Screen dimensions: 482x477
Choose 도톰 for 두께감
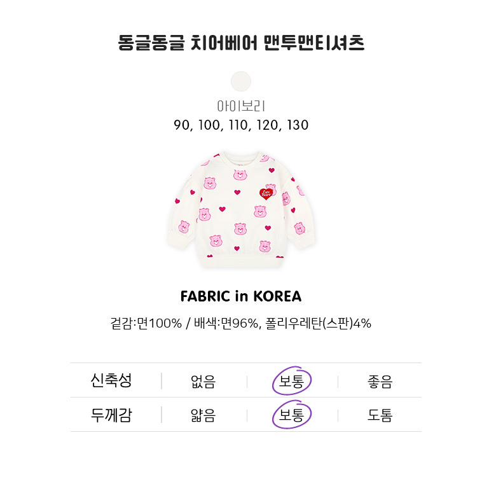pos(380,416)
